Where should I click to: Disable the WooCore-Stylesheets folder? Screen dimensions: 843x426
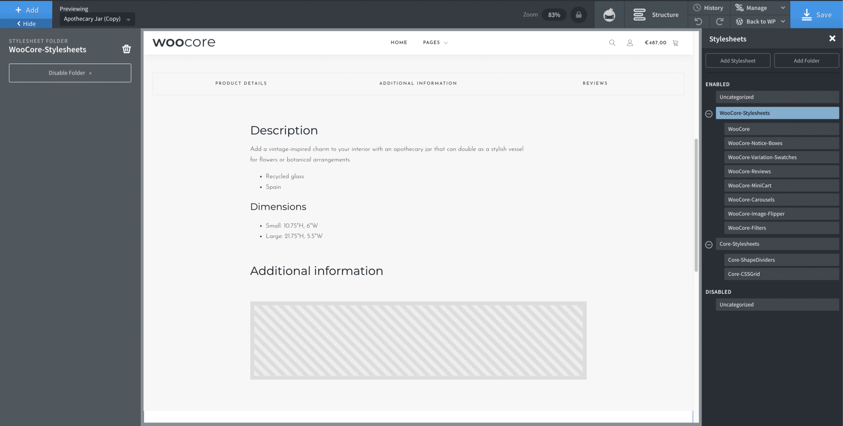[x=70, y=73]
